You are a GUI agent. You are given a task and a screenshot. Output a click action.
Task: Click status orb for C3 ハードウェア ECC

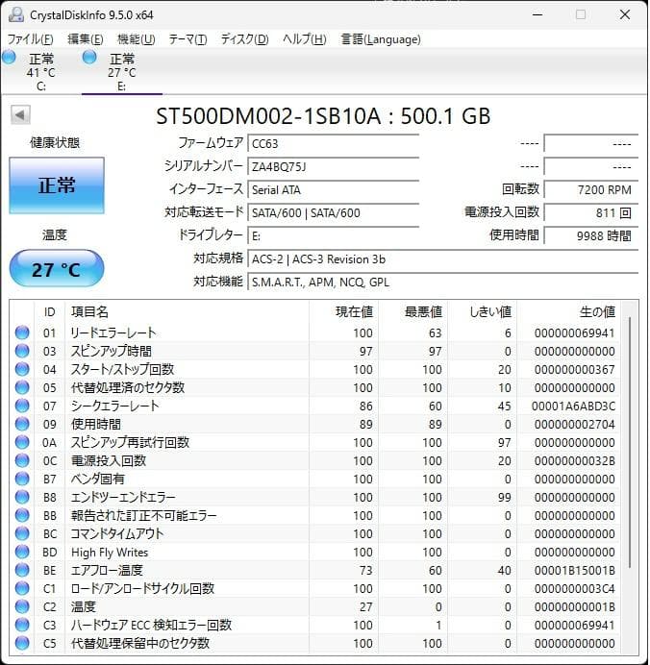tap(22, 625)
